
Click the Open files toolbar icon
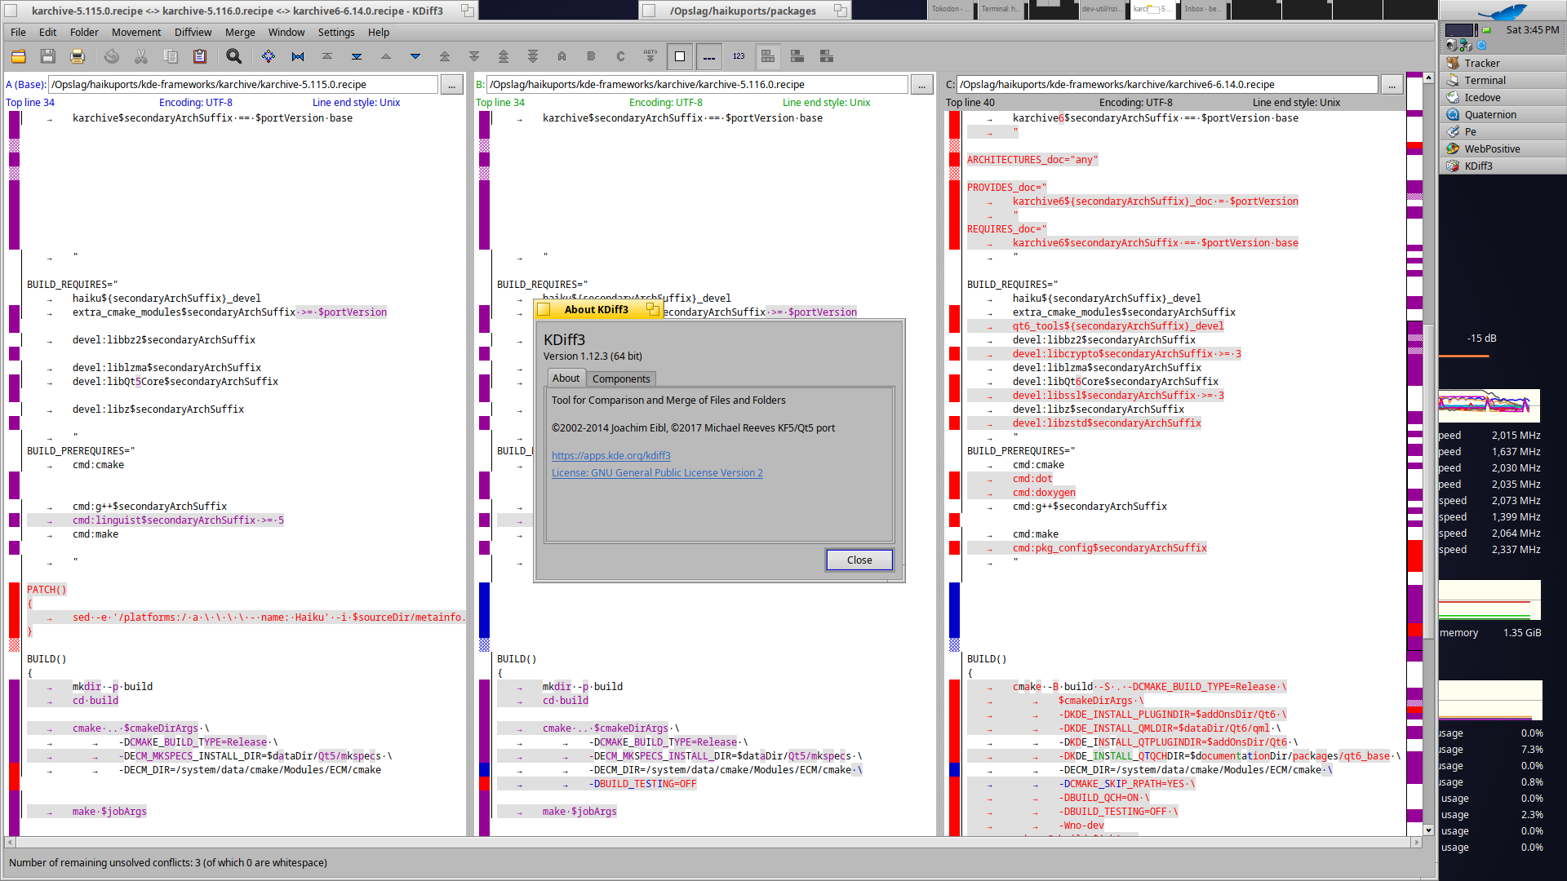click(19, 56)
